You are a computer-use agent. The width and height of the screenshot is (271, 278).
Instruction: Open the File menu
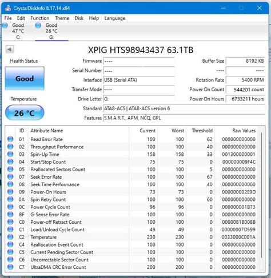[8, 18]
